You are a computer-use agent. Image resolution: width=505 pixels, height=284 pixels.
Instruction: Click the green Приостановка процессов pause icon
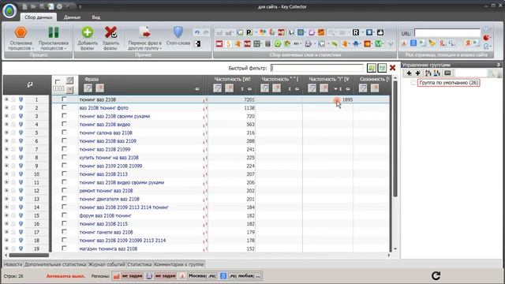(54, 32)
